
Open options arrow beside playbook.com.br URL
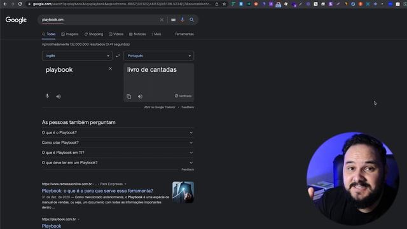78,219
